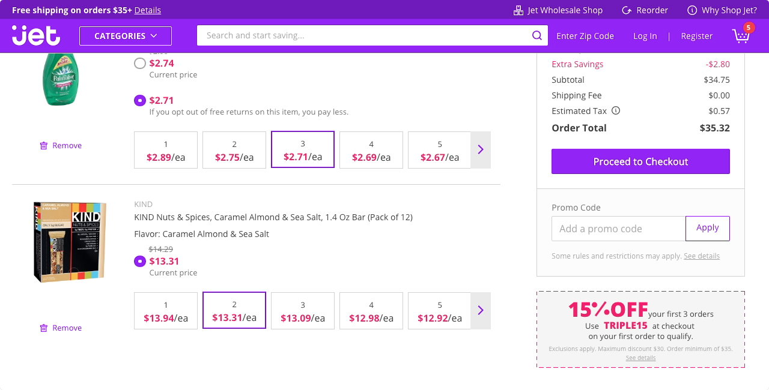Open Why Shop Jet?

[722, 10]
